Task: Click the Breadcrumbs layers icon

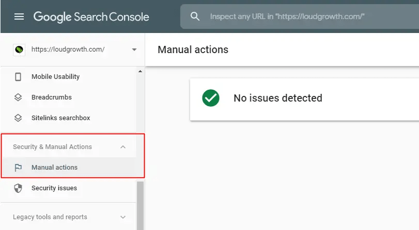Action: (18, 97)
